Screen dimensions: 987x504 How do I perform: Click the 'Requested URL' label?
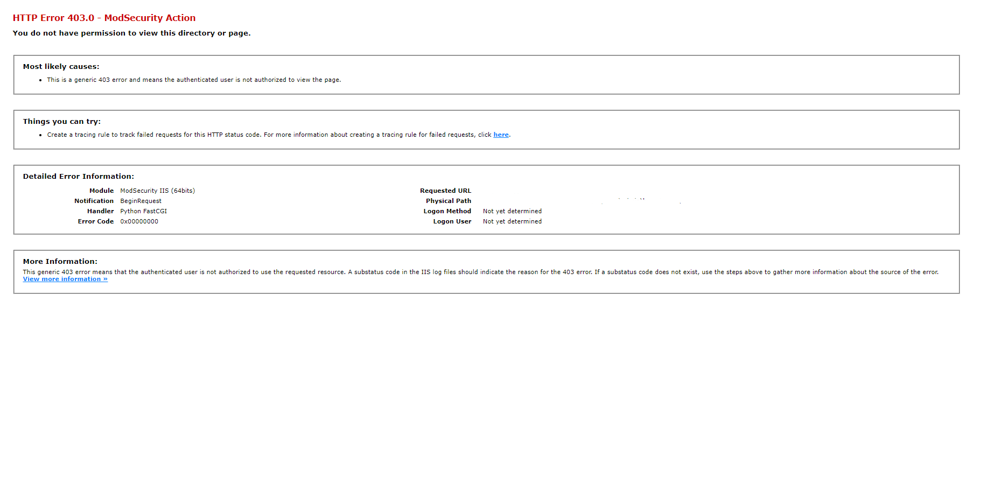coord(445,191)
